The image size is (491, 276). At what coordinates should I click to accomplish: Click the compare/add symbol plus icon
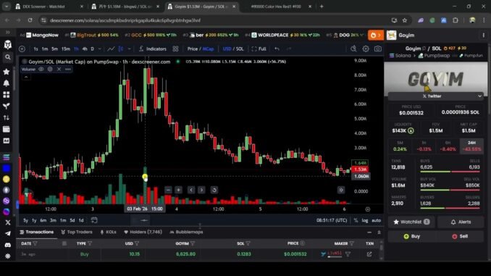coord(22,49)
